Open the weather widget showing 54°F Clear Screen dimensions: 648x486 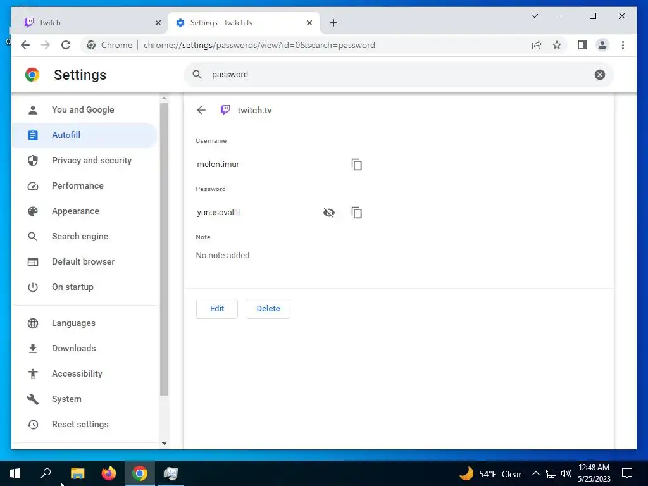[490, 473]
